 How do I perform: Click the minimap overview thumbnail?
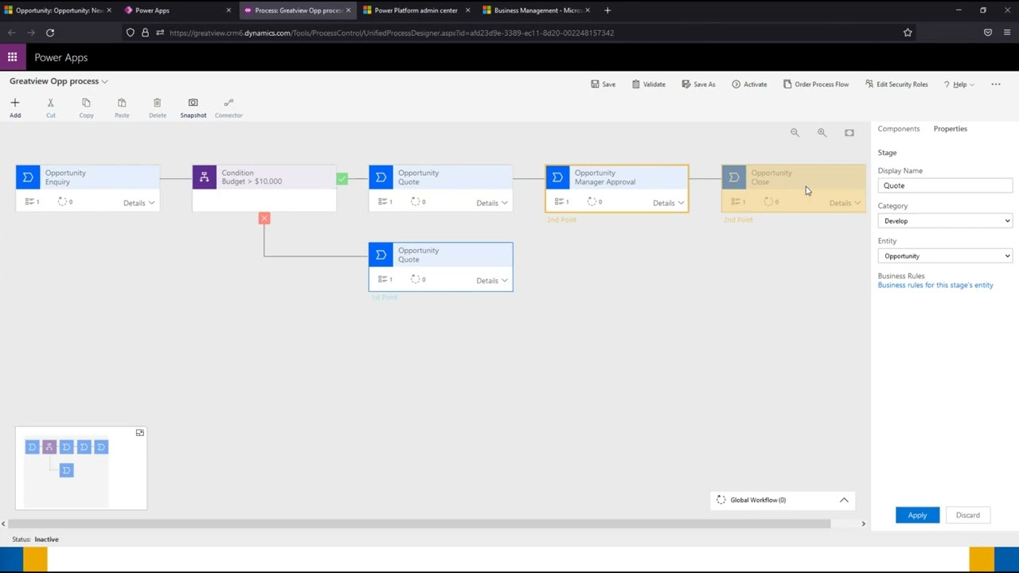click(81, 468)
